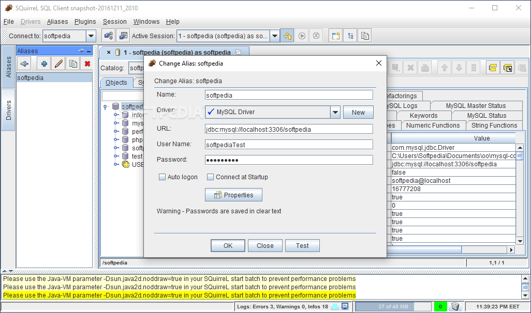531x313 pixels.
Task: Open the Connect to alias dropdown
Action: coord(91,36)
